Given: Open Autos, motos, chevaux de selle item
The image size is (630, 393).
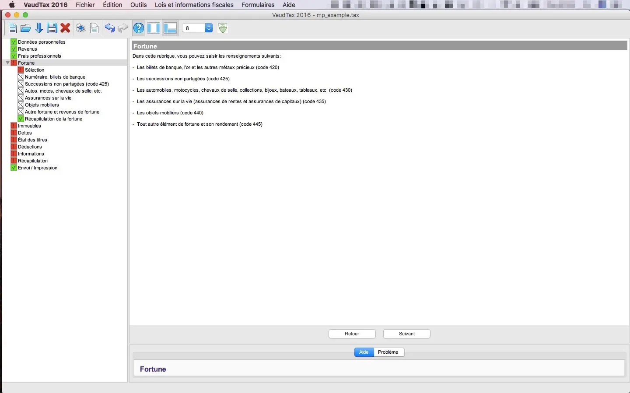Looking at the screenshot, I should (x=63, y=91).
